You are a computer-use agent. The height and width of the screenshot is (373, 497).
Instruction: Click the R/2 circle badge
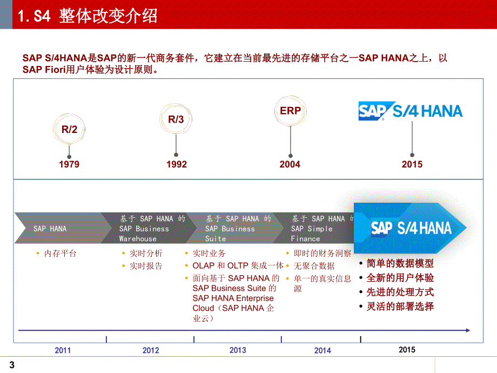point(69,129)
